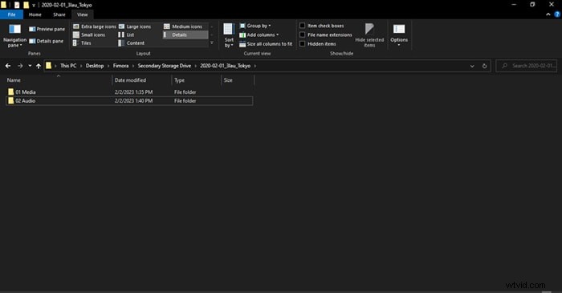Navigate to Secondary Storage Drive breadcrumb

click(x=164, y=66)
